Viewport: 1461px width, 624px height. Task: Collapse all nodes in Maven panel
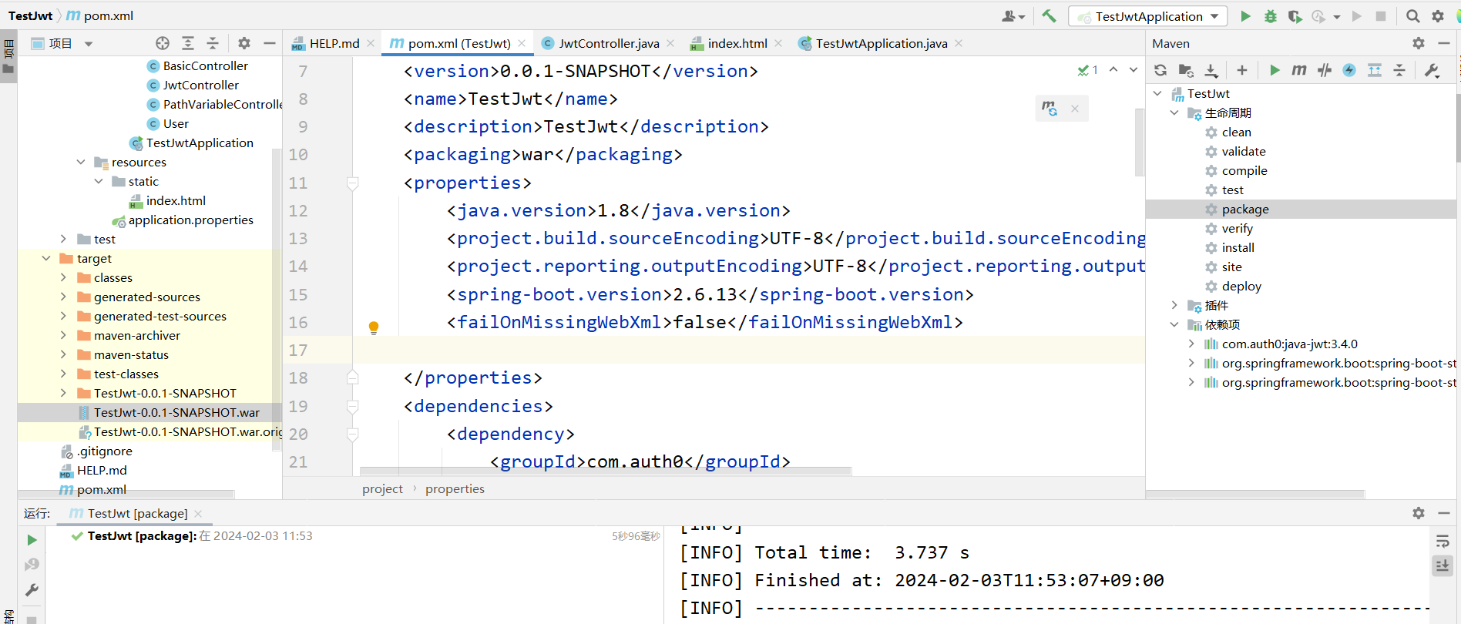[x=1399, y=70]
